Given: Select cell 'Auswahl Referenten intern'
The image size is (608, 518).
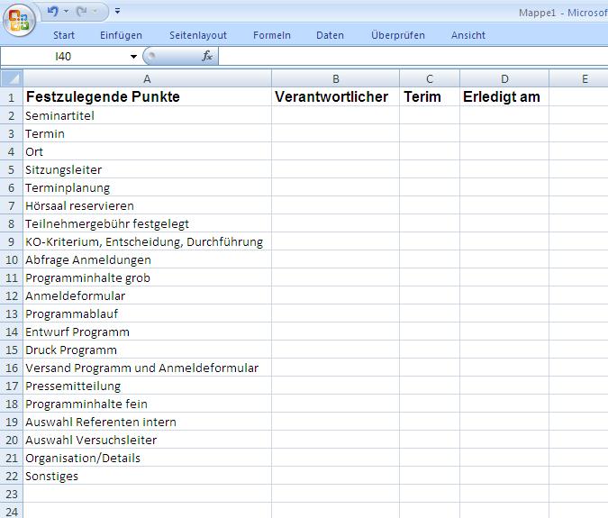Looking at the screenshot, I should point(147,422).
